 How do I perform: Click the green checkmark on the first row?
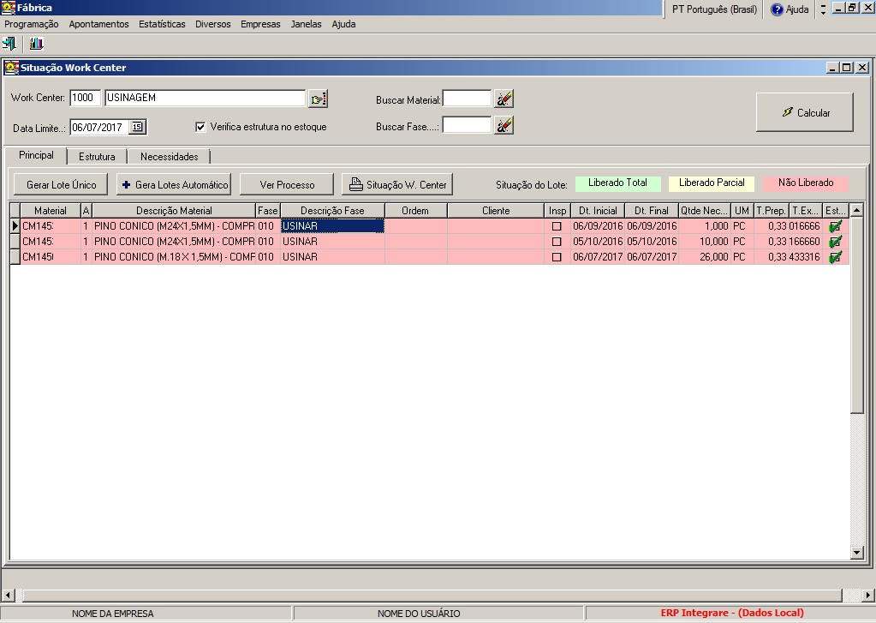[x=835, y=226]
